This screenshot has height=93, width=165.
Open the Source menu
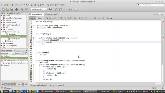tap(21, 5)
